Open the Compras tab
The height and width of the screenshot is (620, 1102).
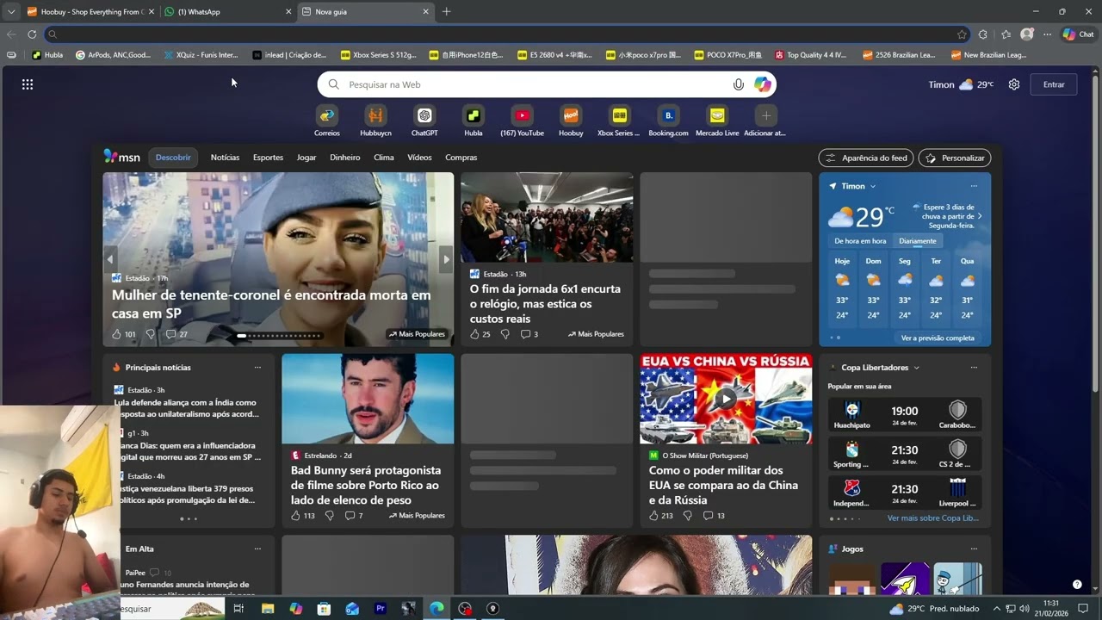click(461, 158)
